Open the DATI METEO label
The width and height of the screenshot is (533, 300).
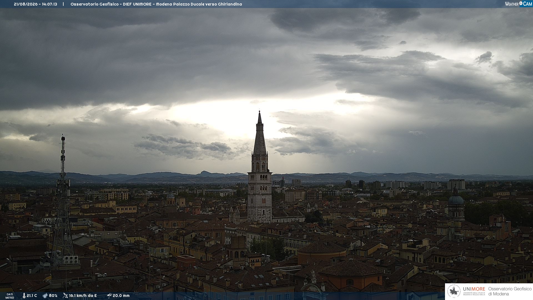coord(10,296)
